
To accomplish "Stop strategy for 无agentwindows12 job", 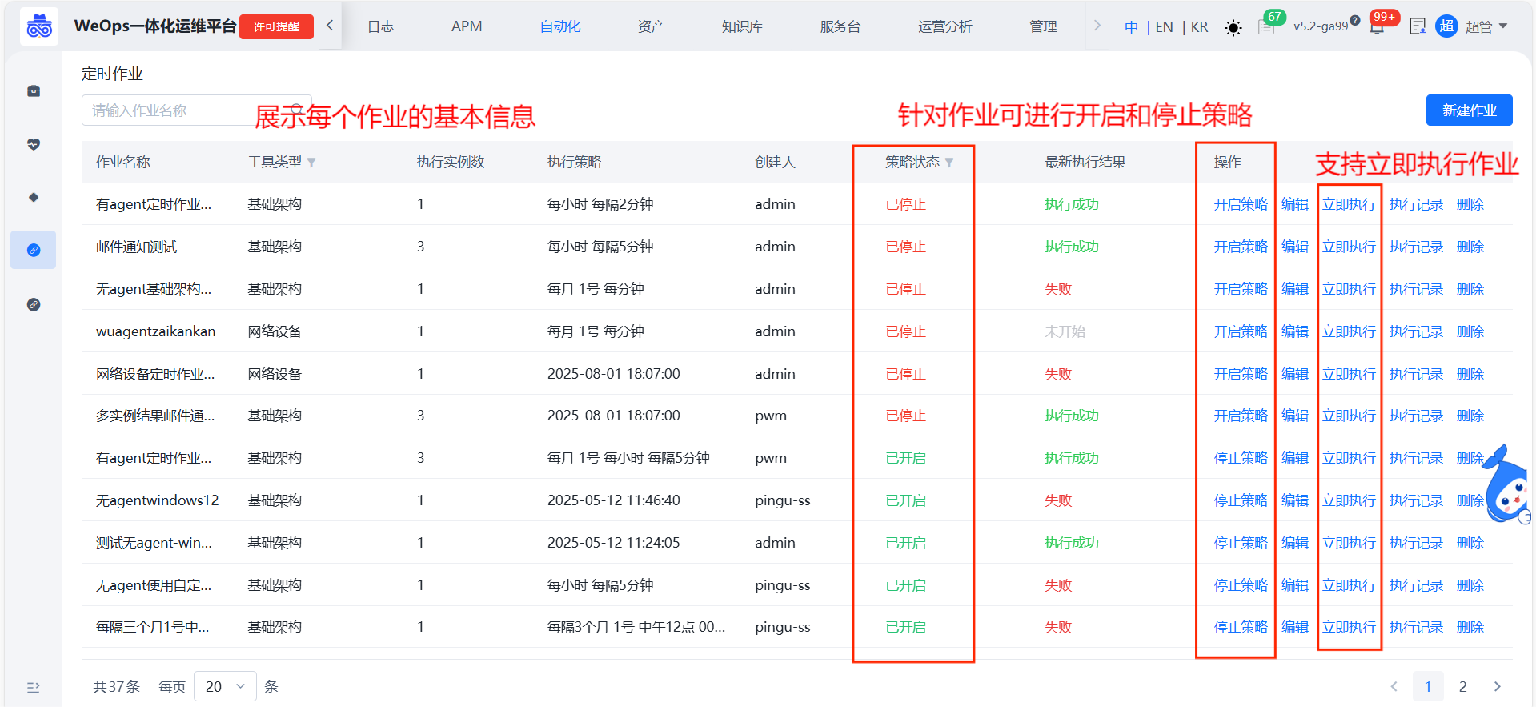I will 1240,500.
